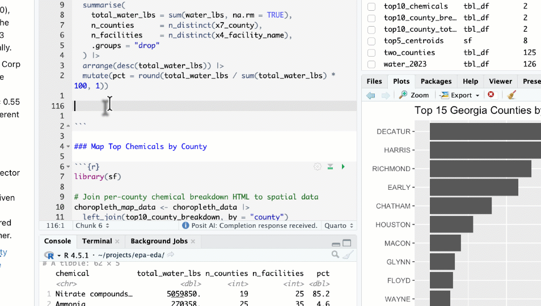Switch to the Terminal tab
Viewport: 541px width, 306px height.
click(x=97, y=241)
